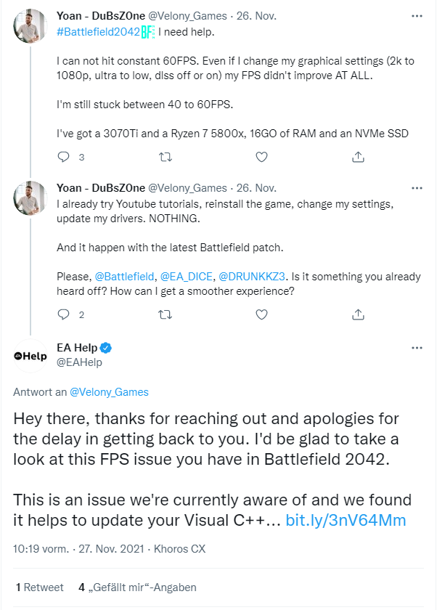437x610 pixels.
Task: Reply to second Yoan tweet
Action: [64, 314]
